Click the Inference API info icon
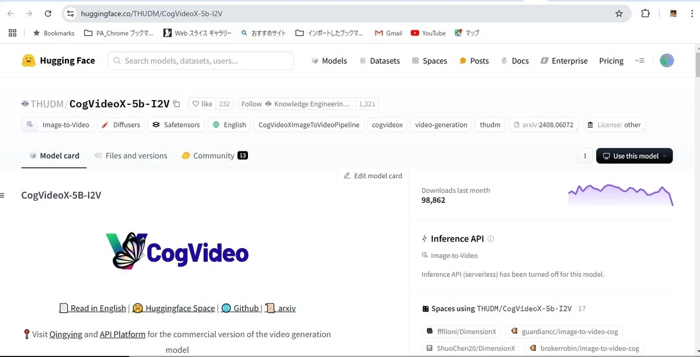 pyautogui.click(x=491, y=239)
